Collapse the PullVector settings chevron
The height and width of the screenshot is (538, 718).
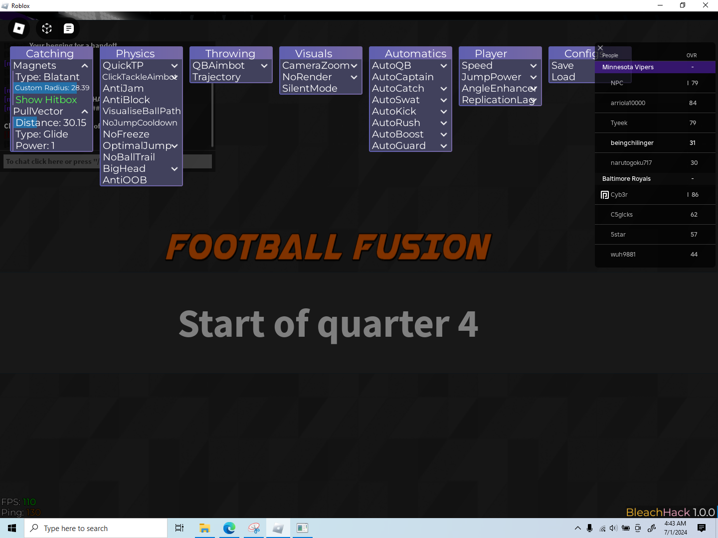tap(85, 112)
